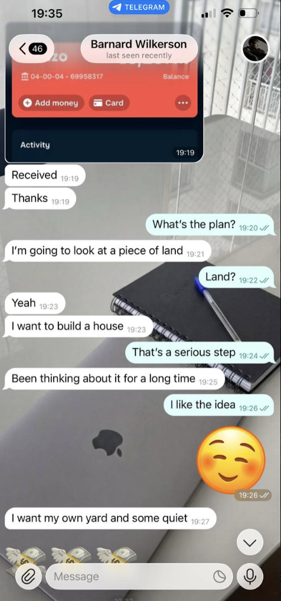Image resolution: width=281 pixels, height=601 pixels.
Task: Open the bank app screenshot image
Action: tap(104, 92)
